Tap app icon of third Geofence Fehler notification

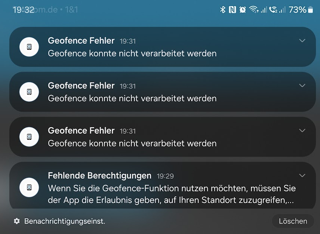coord(29,137)
